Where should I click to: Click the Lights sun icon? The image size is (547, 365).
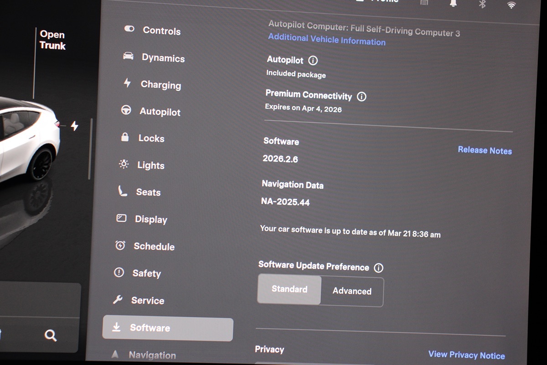click(124, 164)
